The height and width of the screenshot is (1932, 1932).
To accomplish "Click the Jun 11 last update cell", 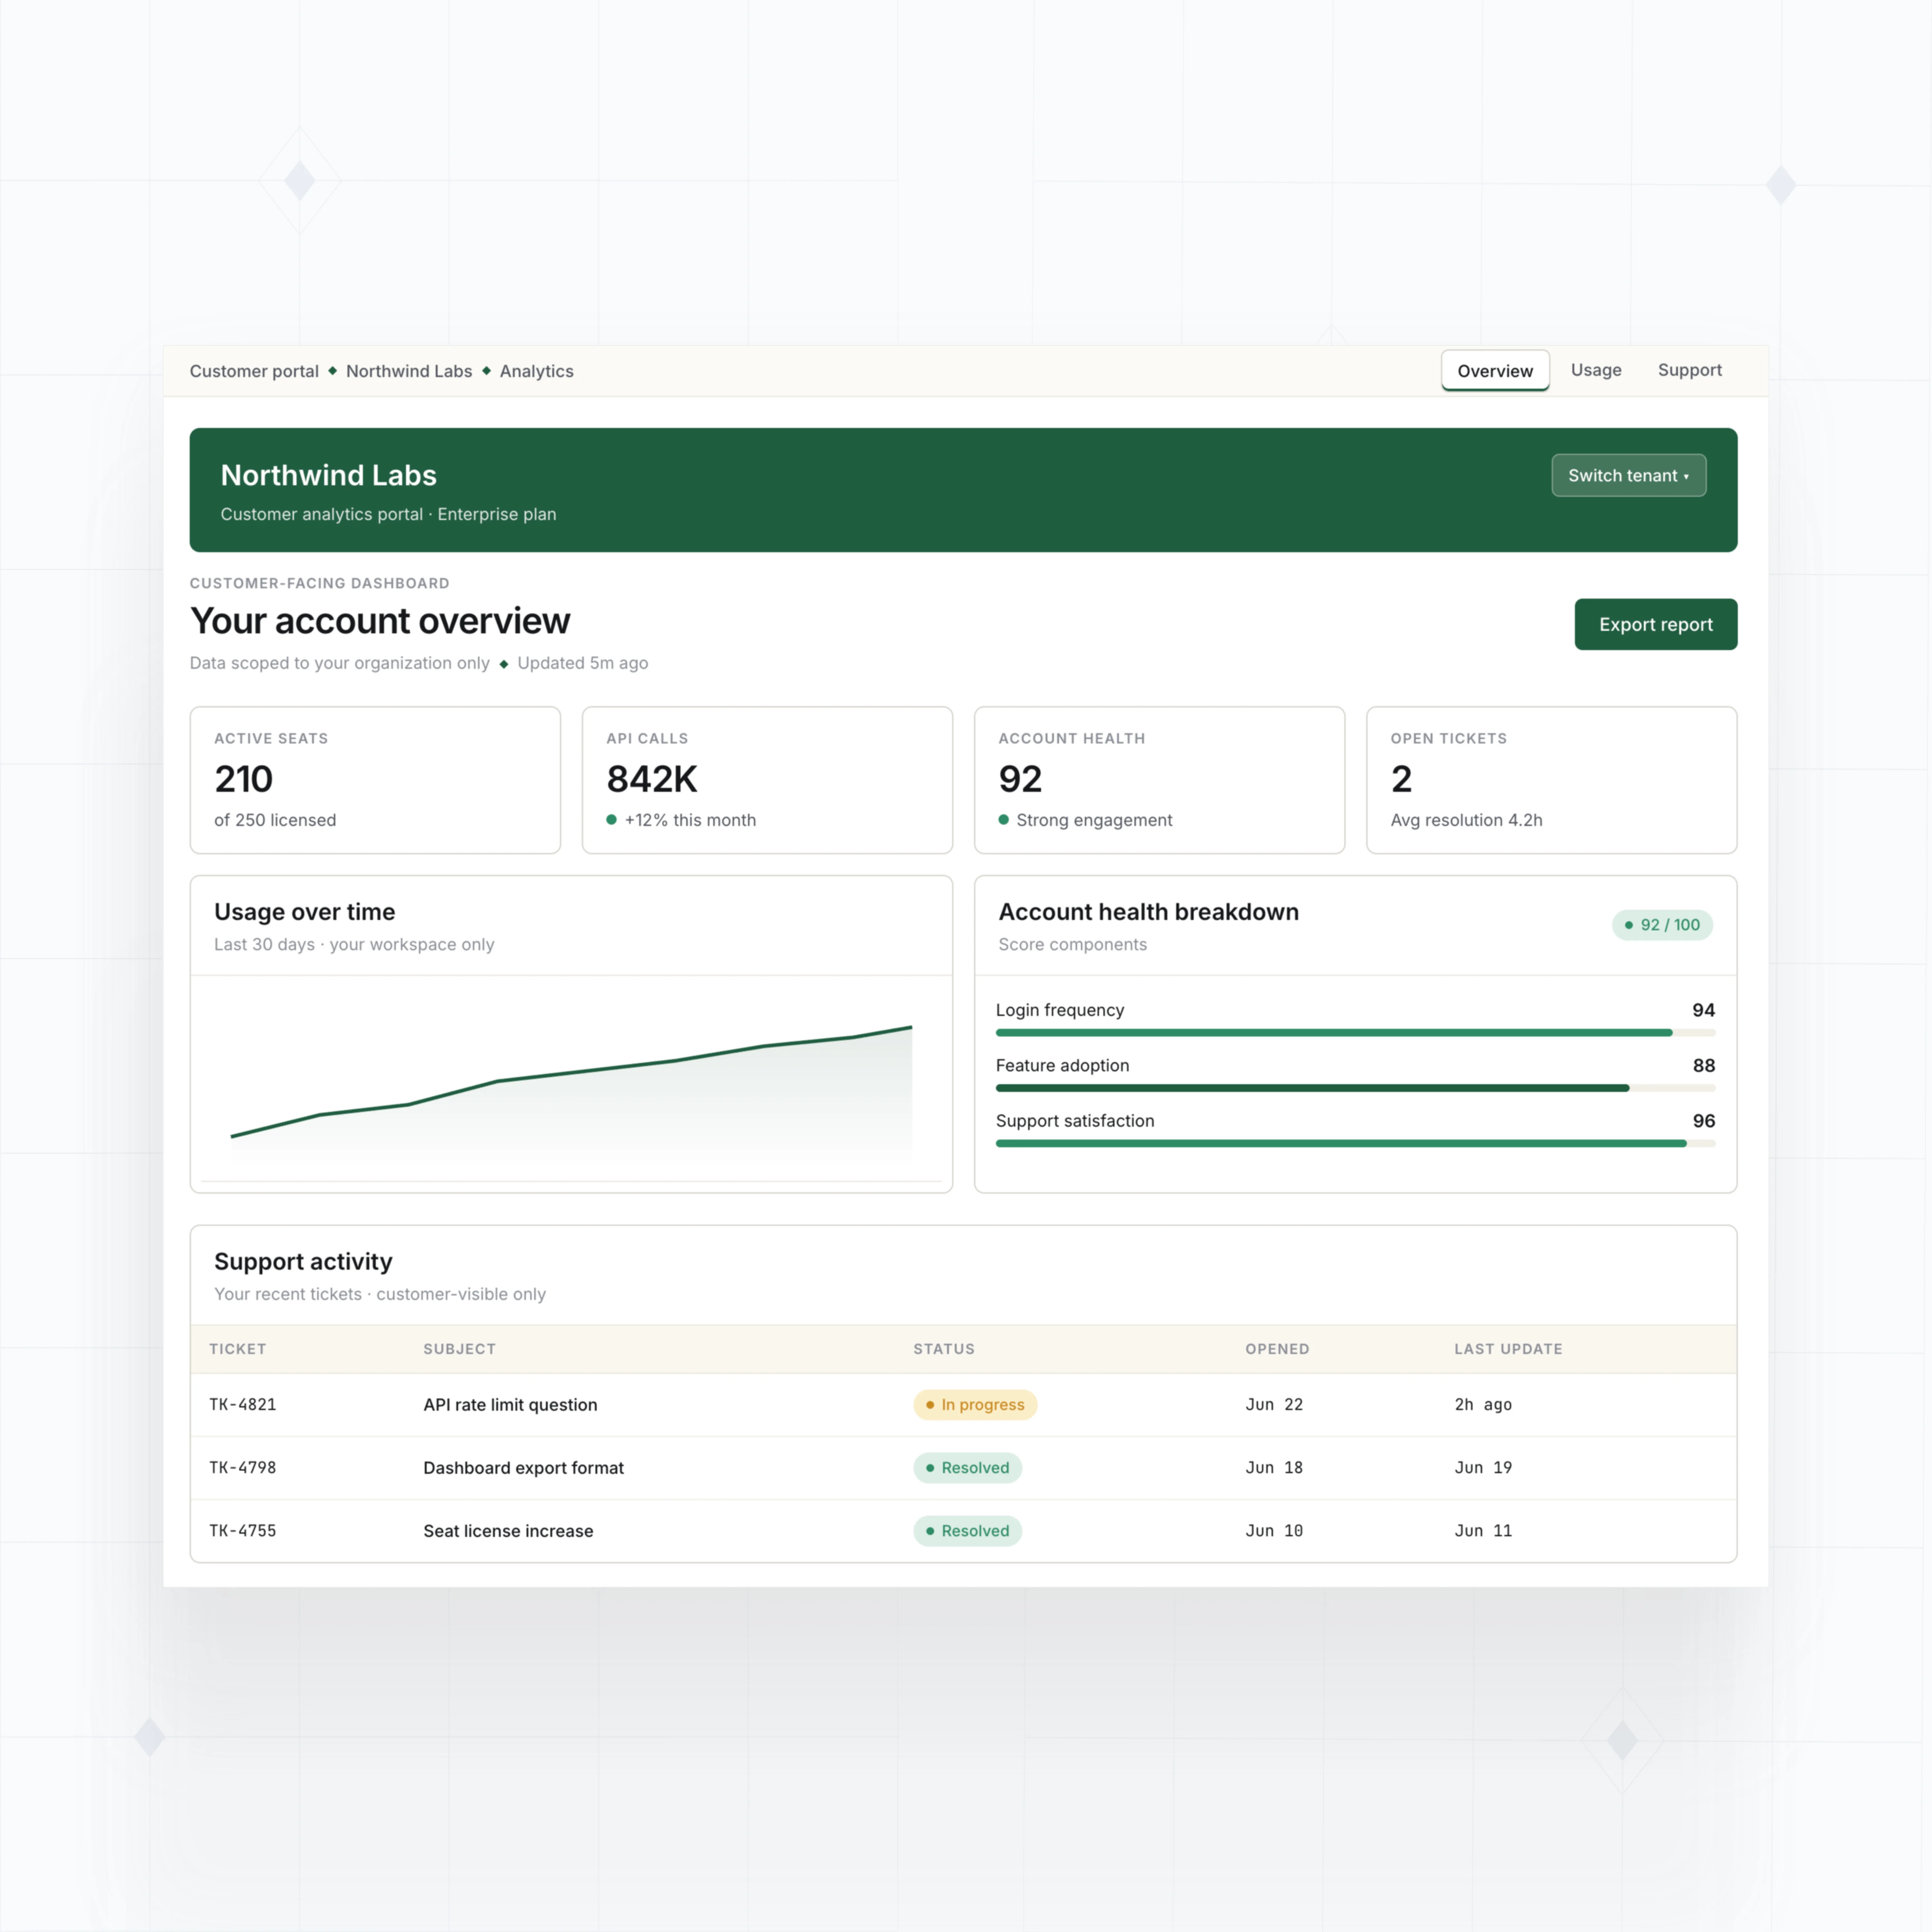I will 1483,1531.
